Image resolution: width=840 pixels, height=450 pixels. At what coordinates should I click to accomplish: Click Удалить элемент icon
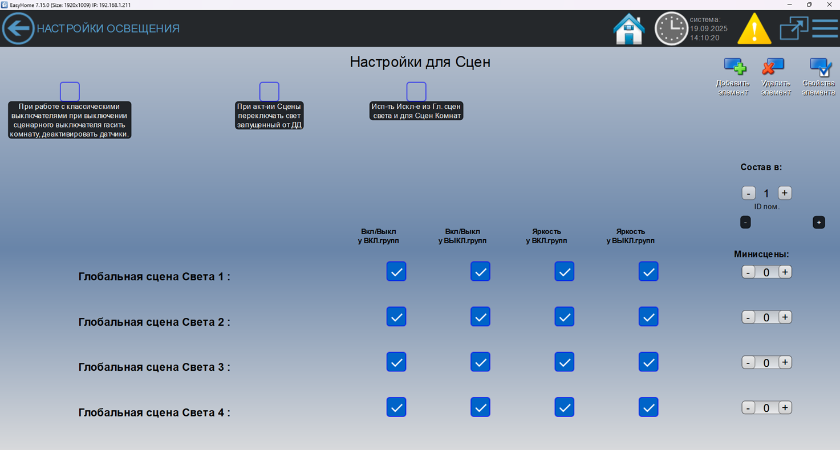point(774,68)
